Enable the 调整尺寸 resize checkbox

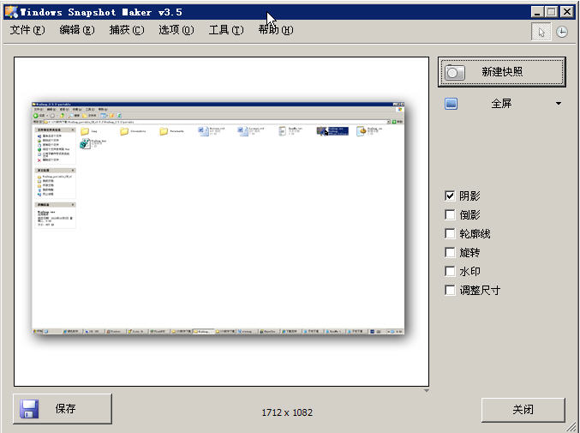click(450, 290)
